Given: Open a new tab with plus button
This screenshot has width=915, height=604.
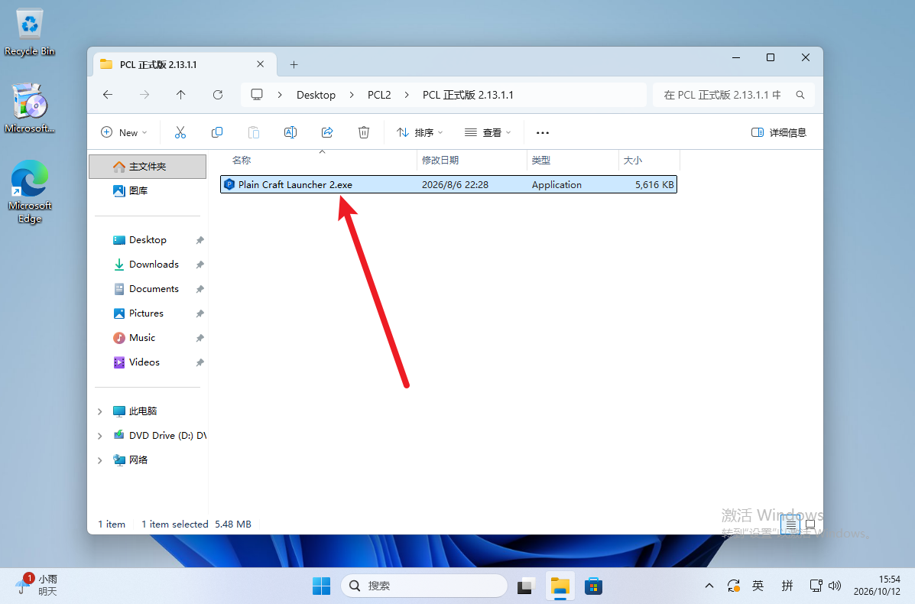Looking at the screenshot, I should (x=294, y=65).
